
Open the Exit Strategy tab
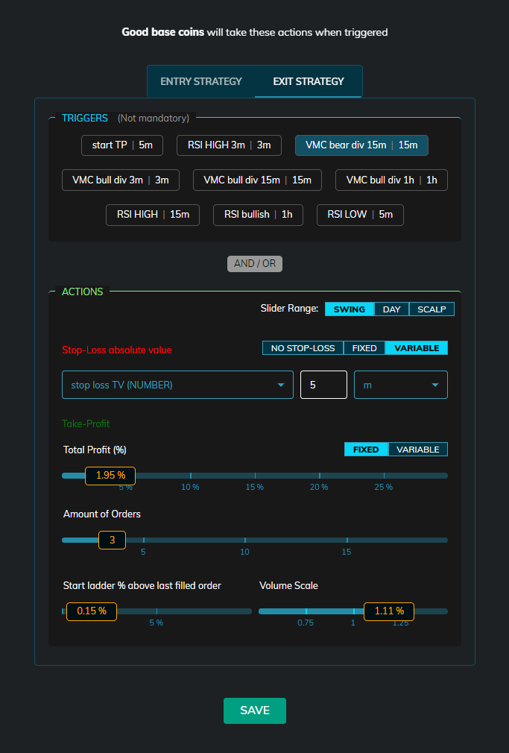308,81
